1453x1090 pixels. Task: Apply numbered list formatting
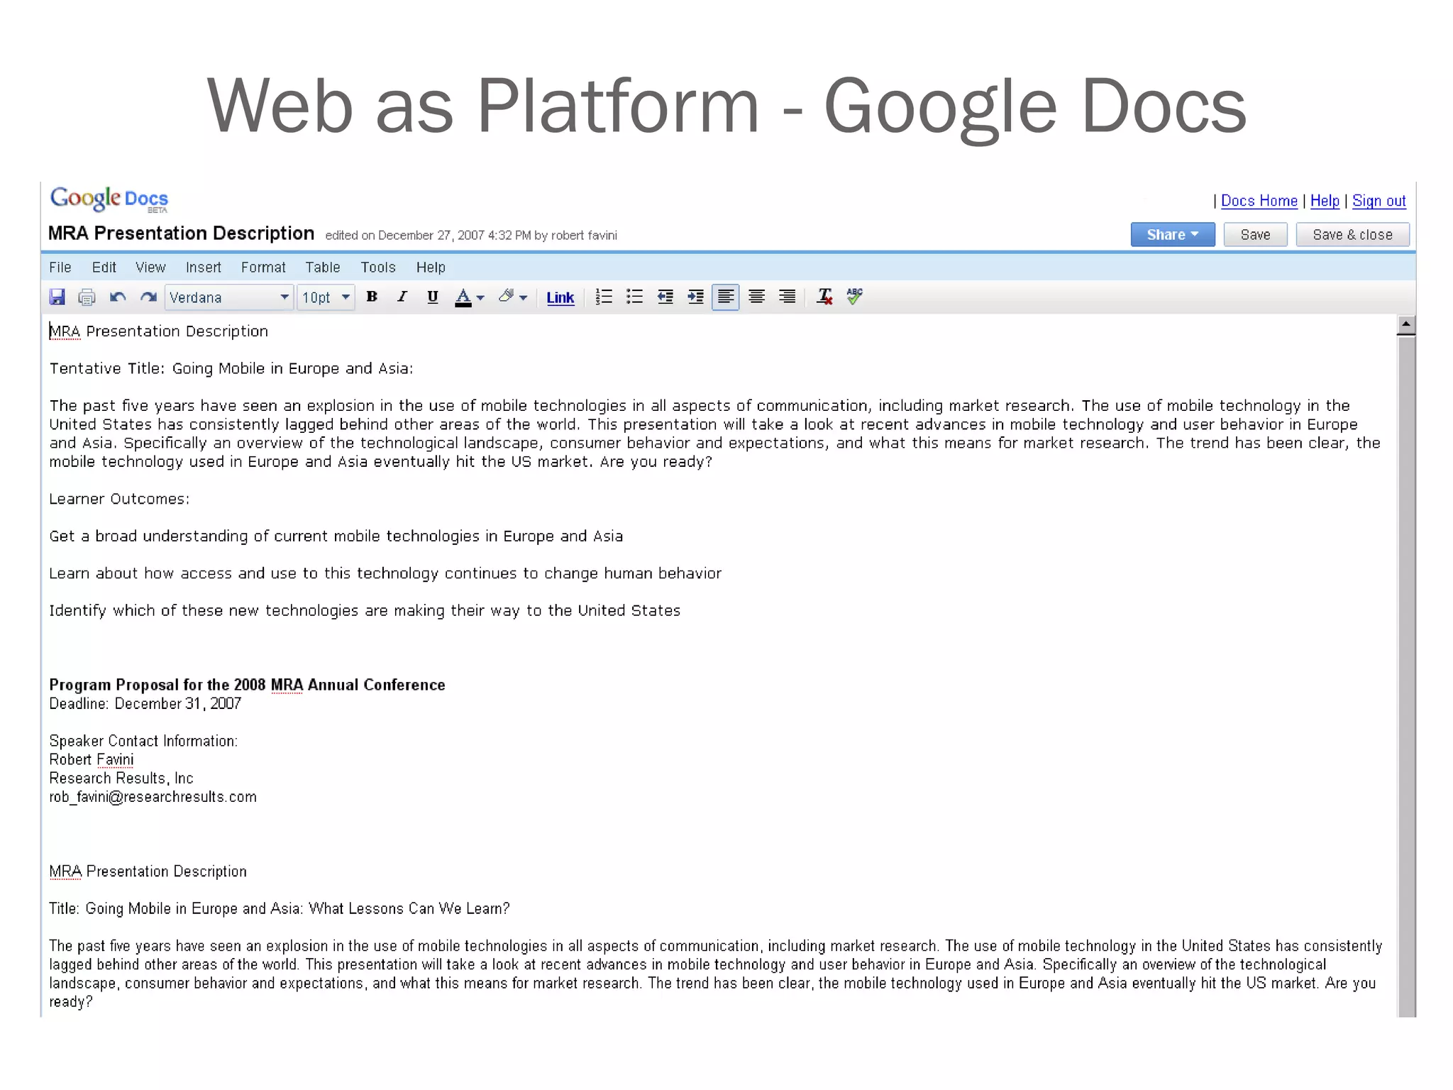(604, 297)
